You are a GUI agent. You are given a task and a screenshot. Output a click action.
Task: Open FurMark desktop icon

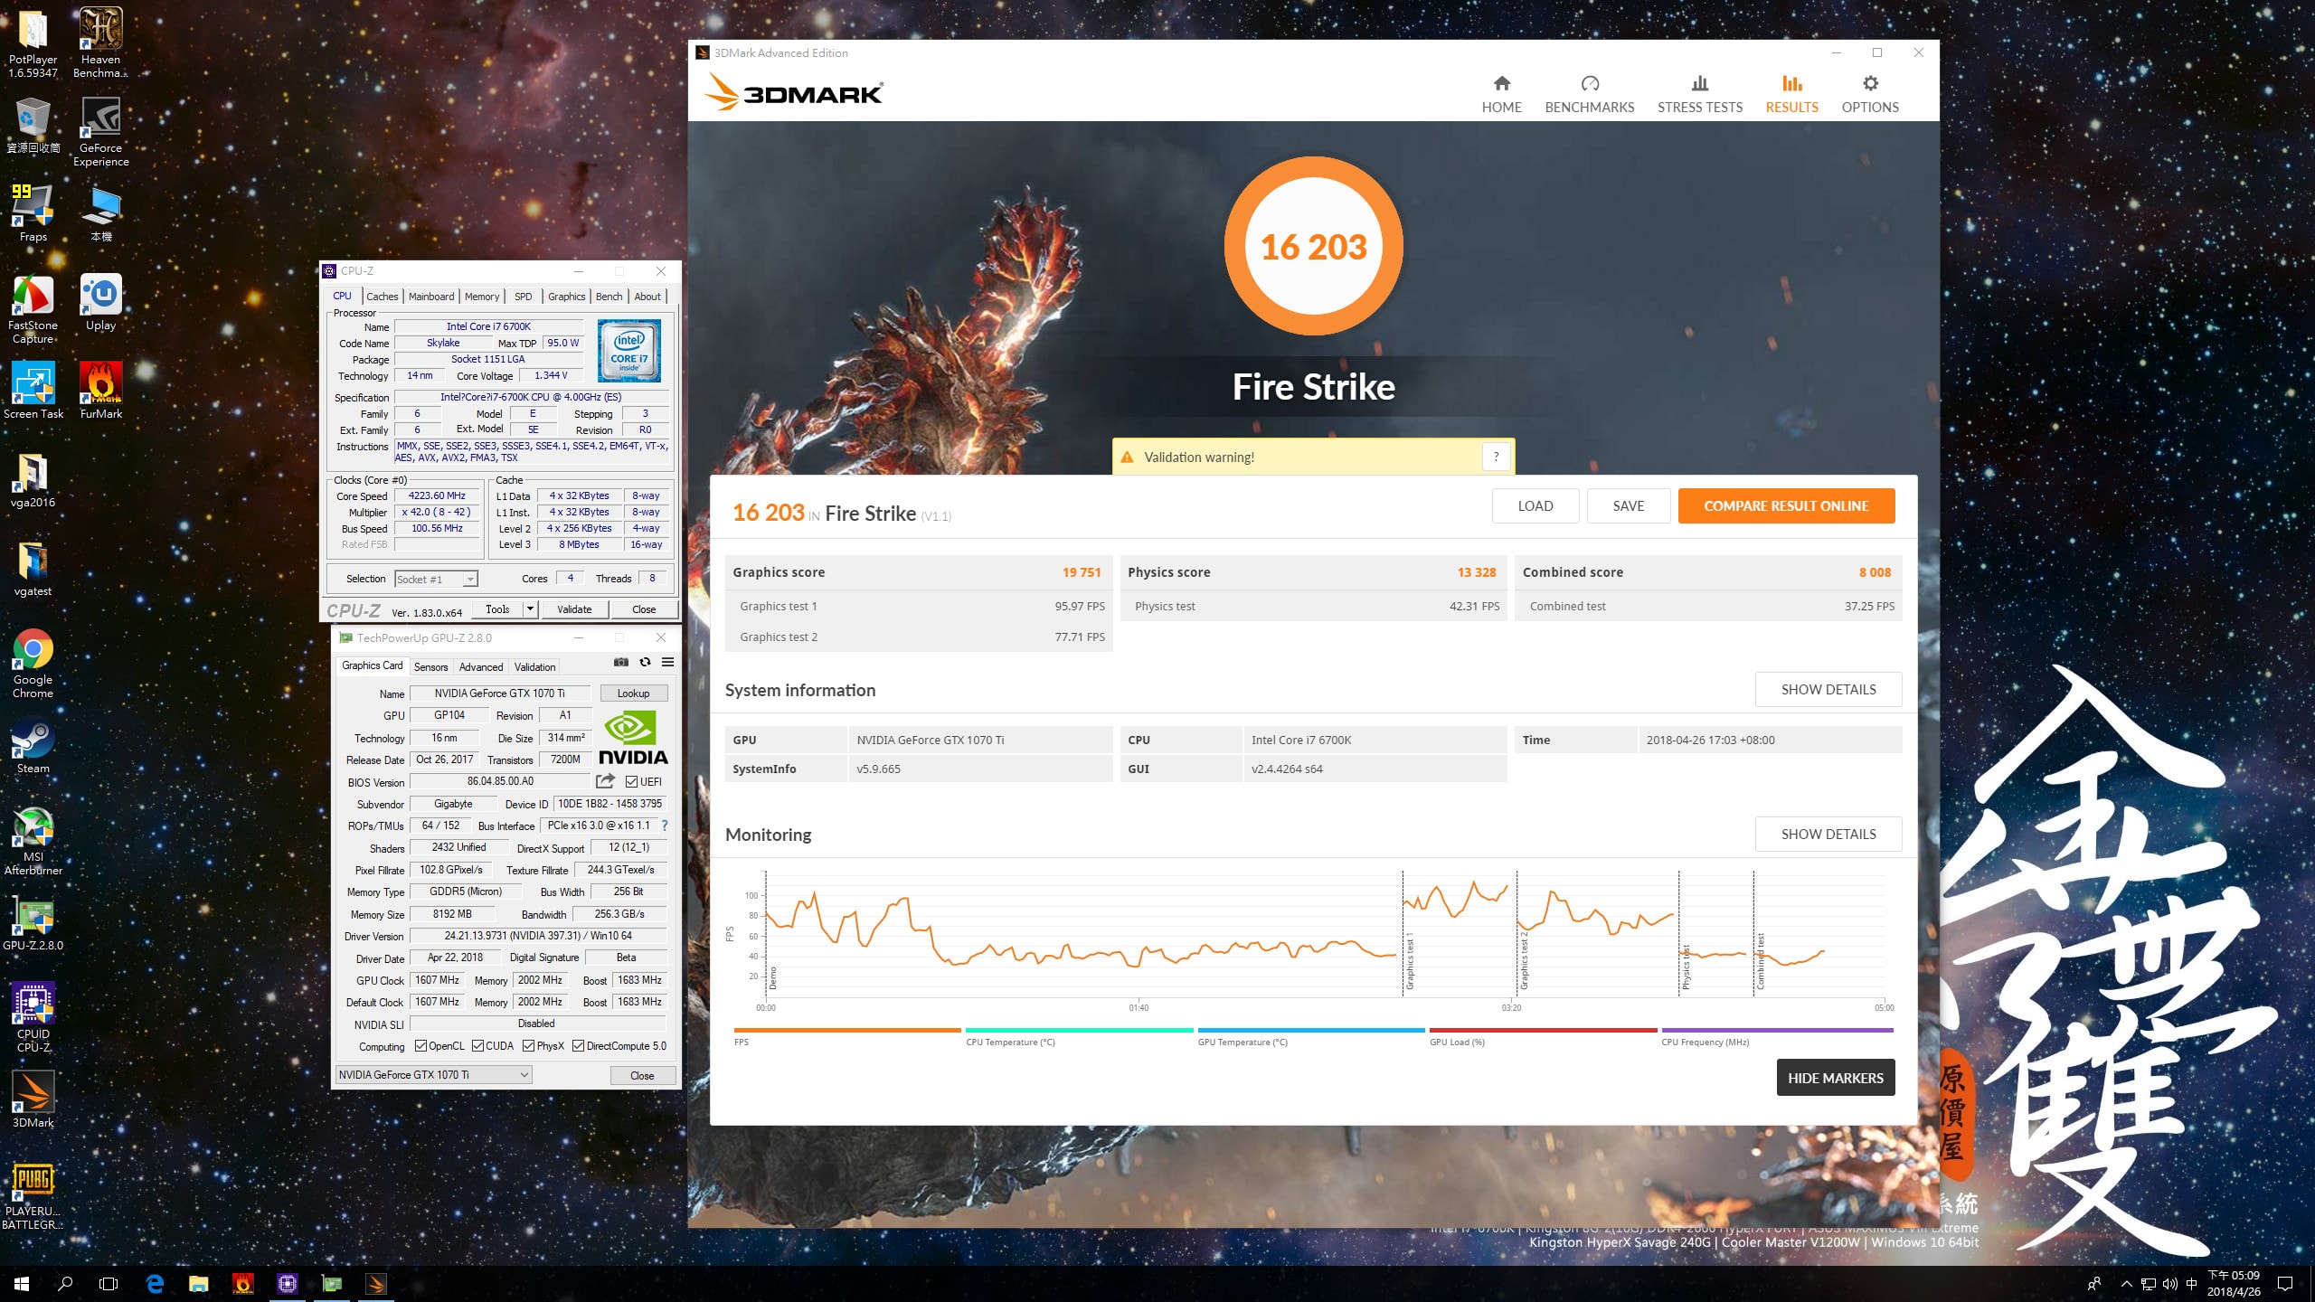(100, 391)
